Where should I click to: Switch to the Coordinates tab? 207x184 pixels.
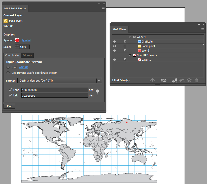(x=12, y=55)
